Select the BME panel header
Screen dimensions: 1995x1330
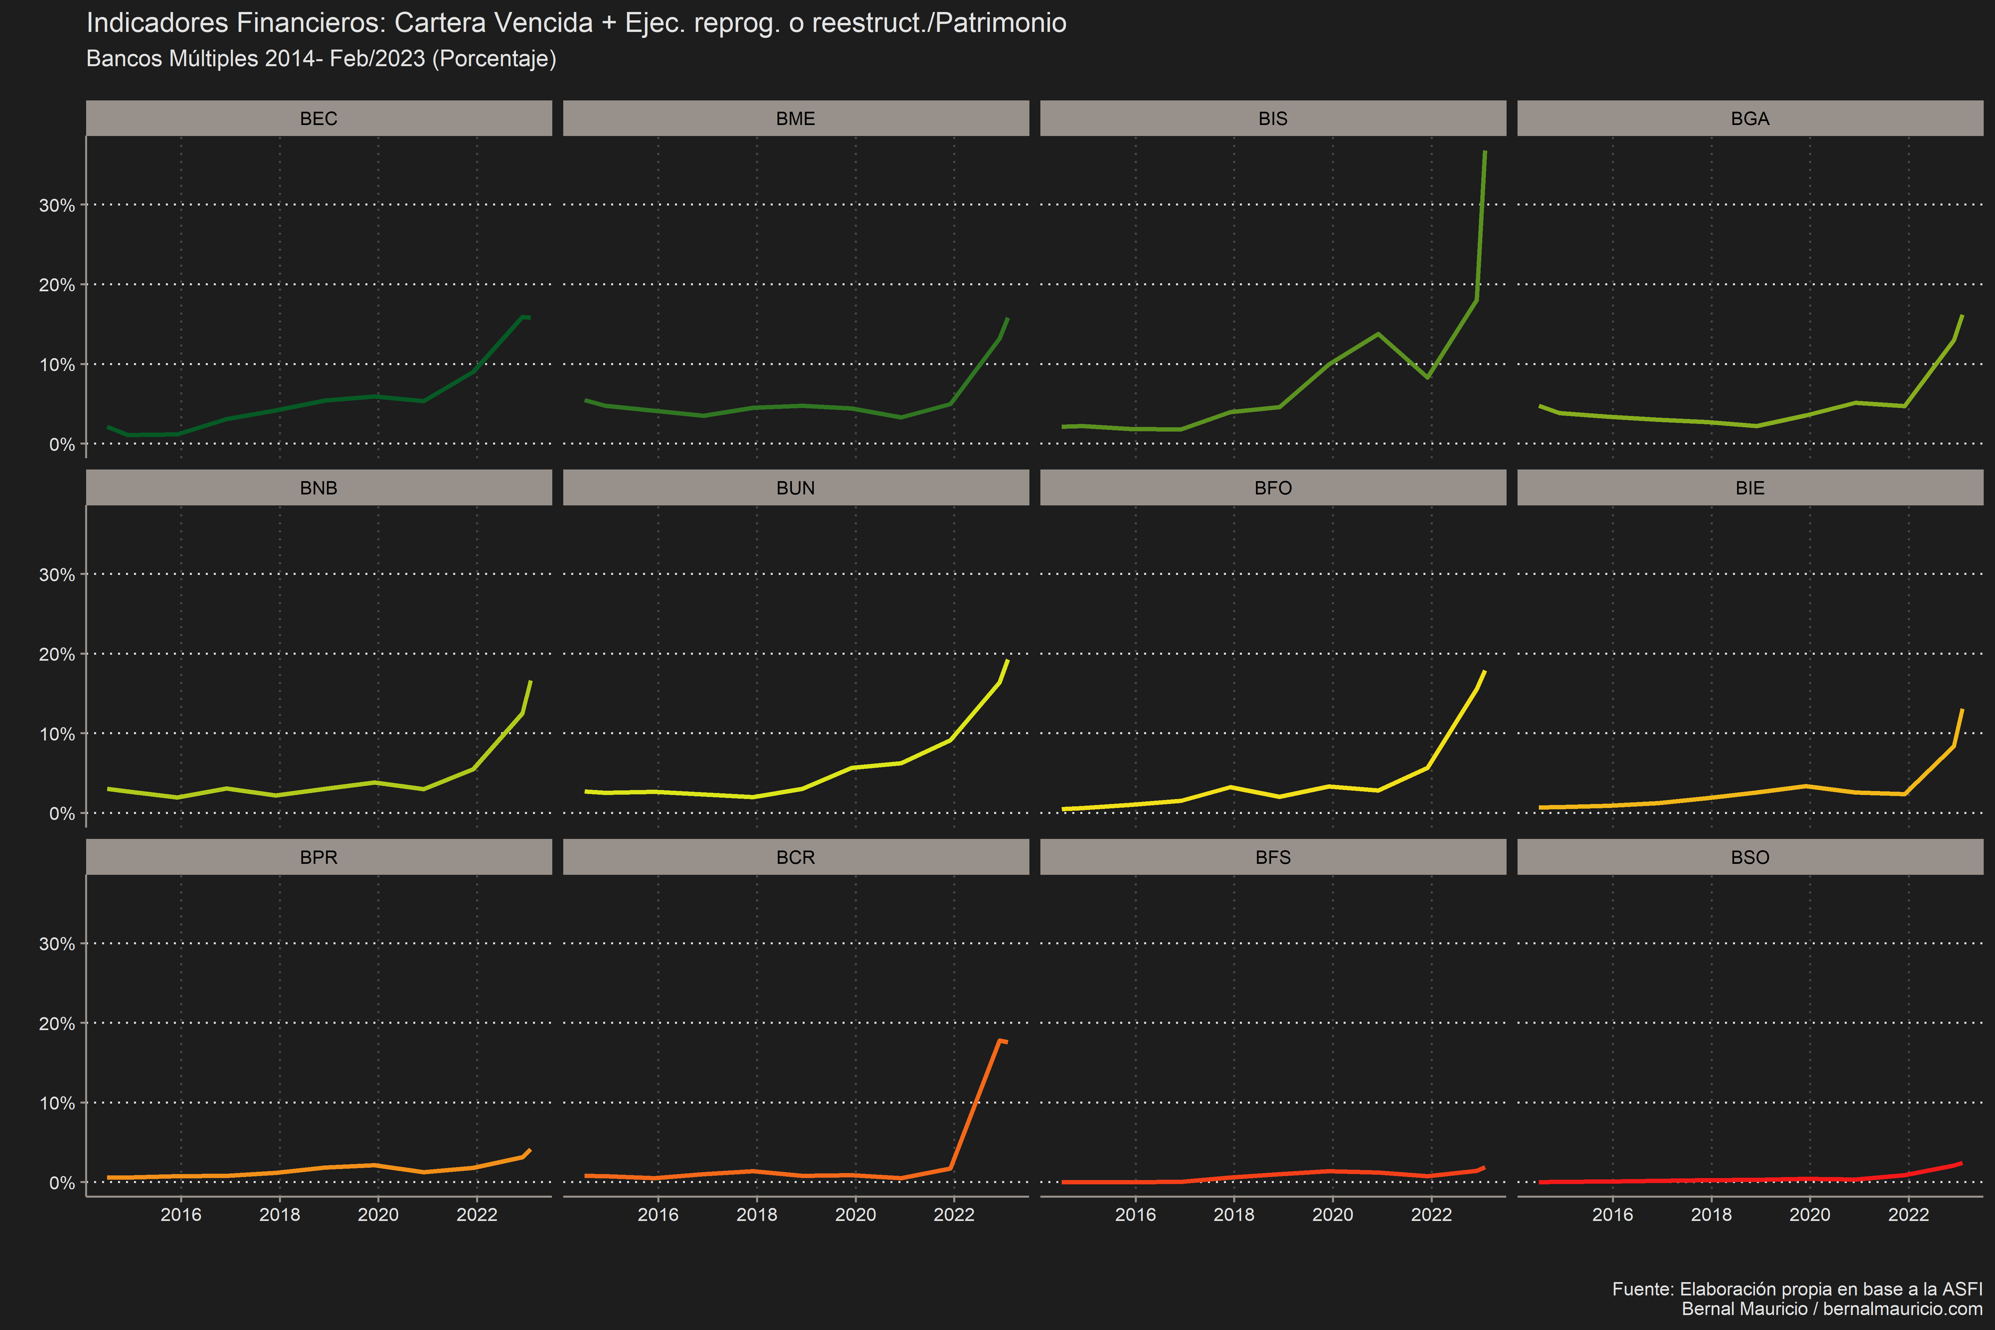pos(796,118)
